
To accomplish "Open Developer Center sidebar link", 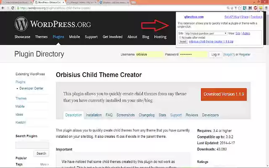I will (32, 88).
